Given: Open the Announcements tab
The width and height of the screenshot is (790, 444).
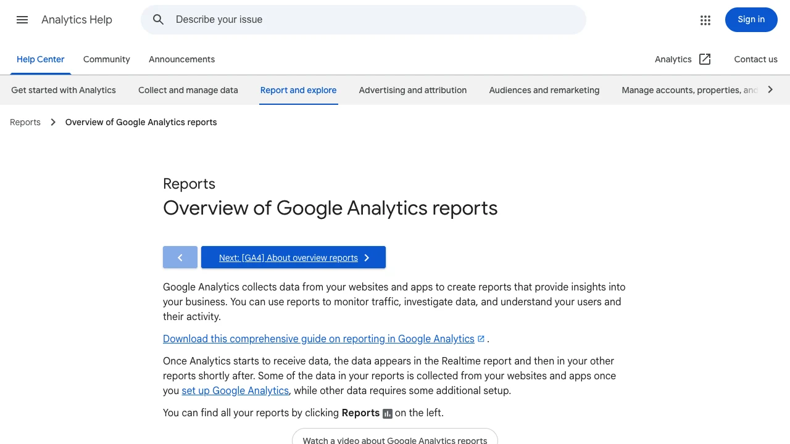Looking at the screenshot, I should (x=182, y=59).
